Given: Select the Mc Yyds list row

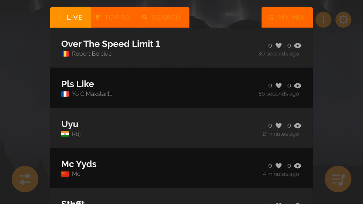Looking at the screenshot, I should [181, 168].
